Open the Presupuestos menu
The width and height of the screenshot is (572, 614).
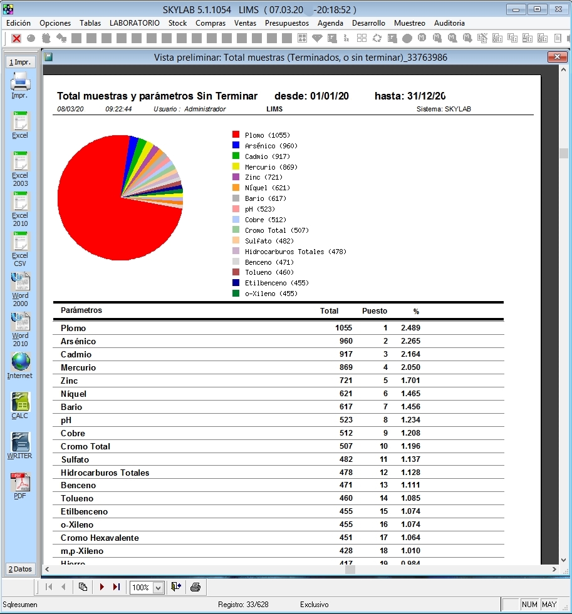(286, 23)
